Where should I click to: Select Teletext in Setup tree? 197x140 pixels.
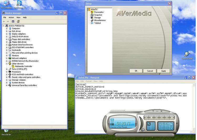click(97, 23)
